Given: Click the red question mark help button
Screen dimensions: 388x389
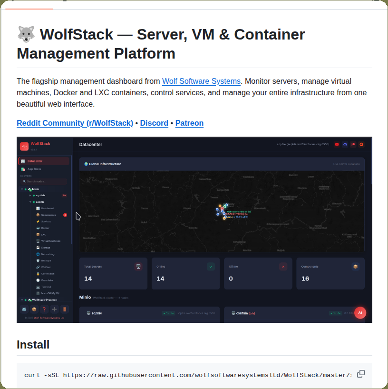Looking at the screenshot, I should [x=44, y=309].
